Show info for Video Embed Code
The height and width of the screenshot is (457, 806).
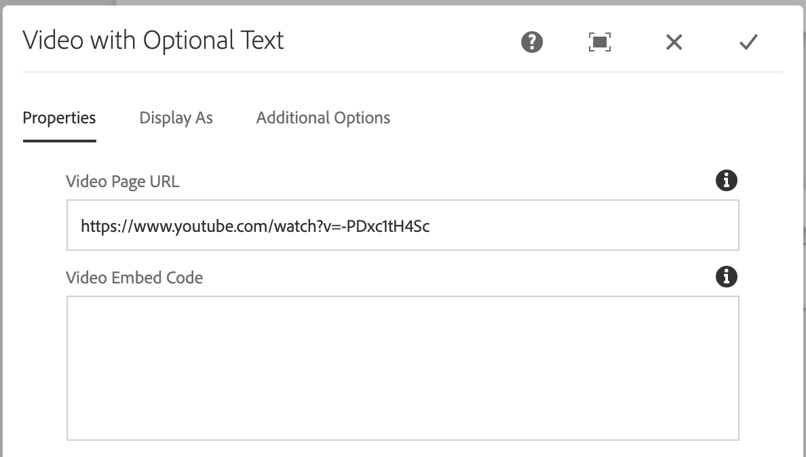[727, 277]
